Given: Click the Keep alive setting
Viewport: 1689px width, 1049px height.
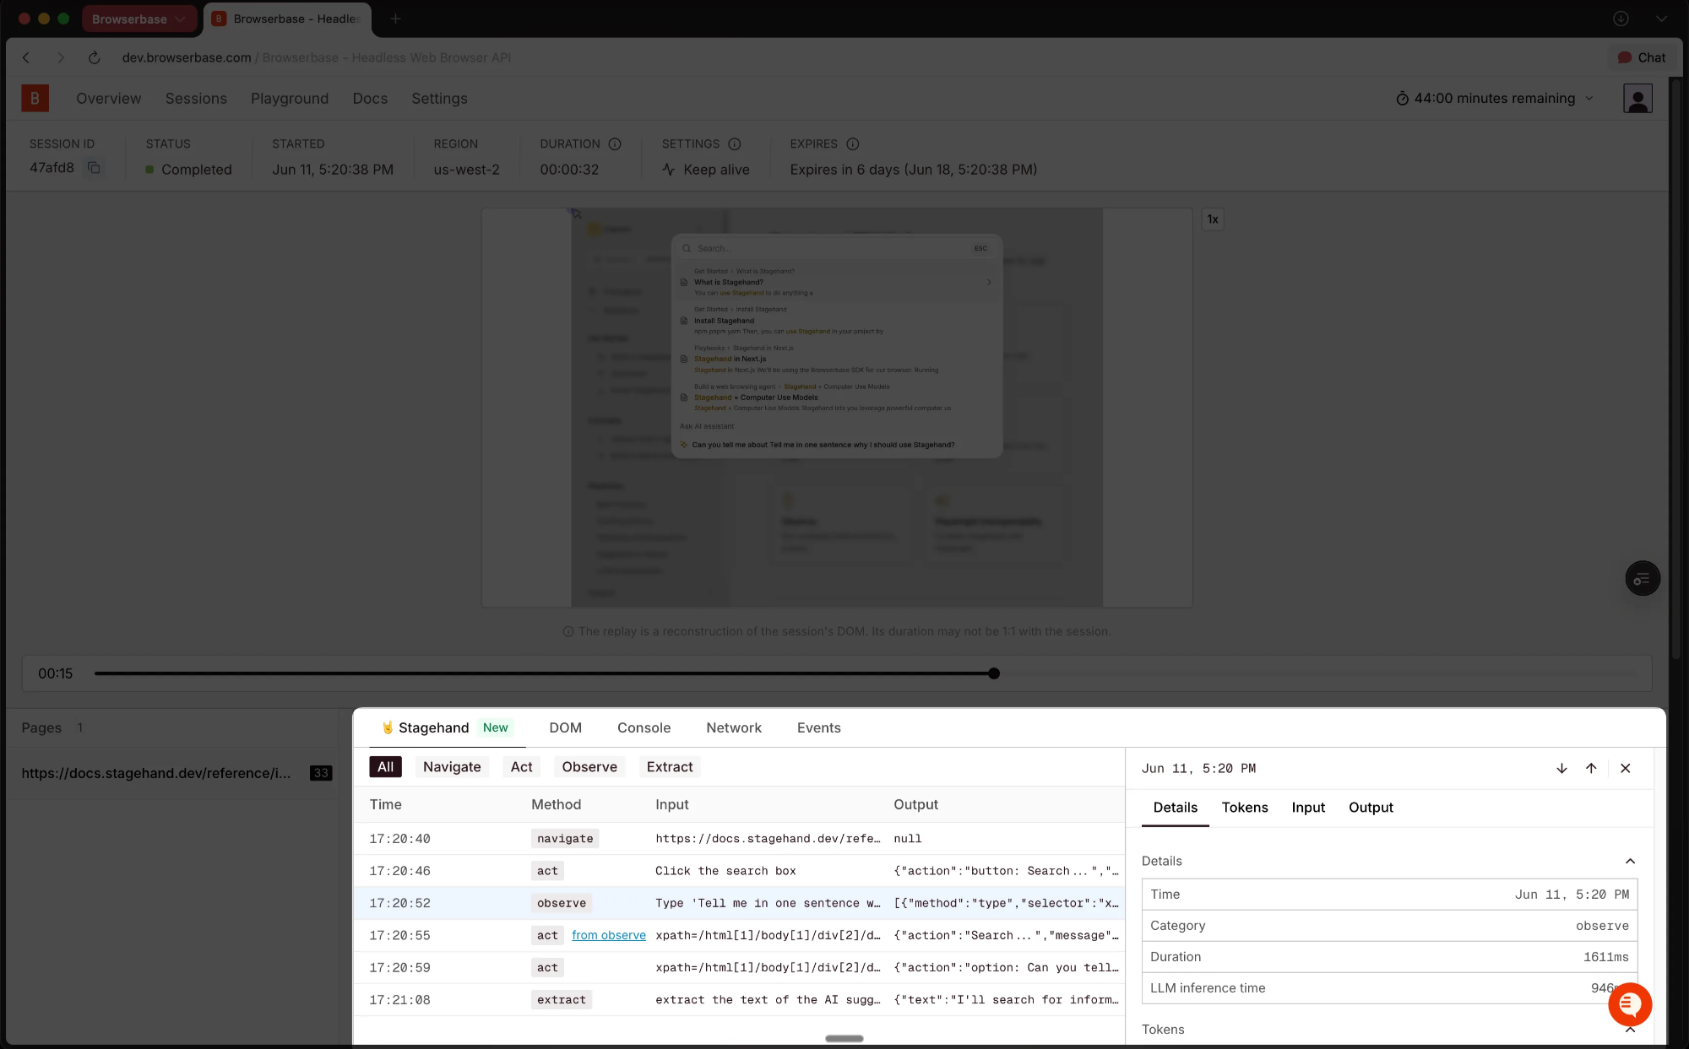Looking at the screenshot, I should 706,170.
